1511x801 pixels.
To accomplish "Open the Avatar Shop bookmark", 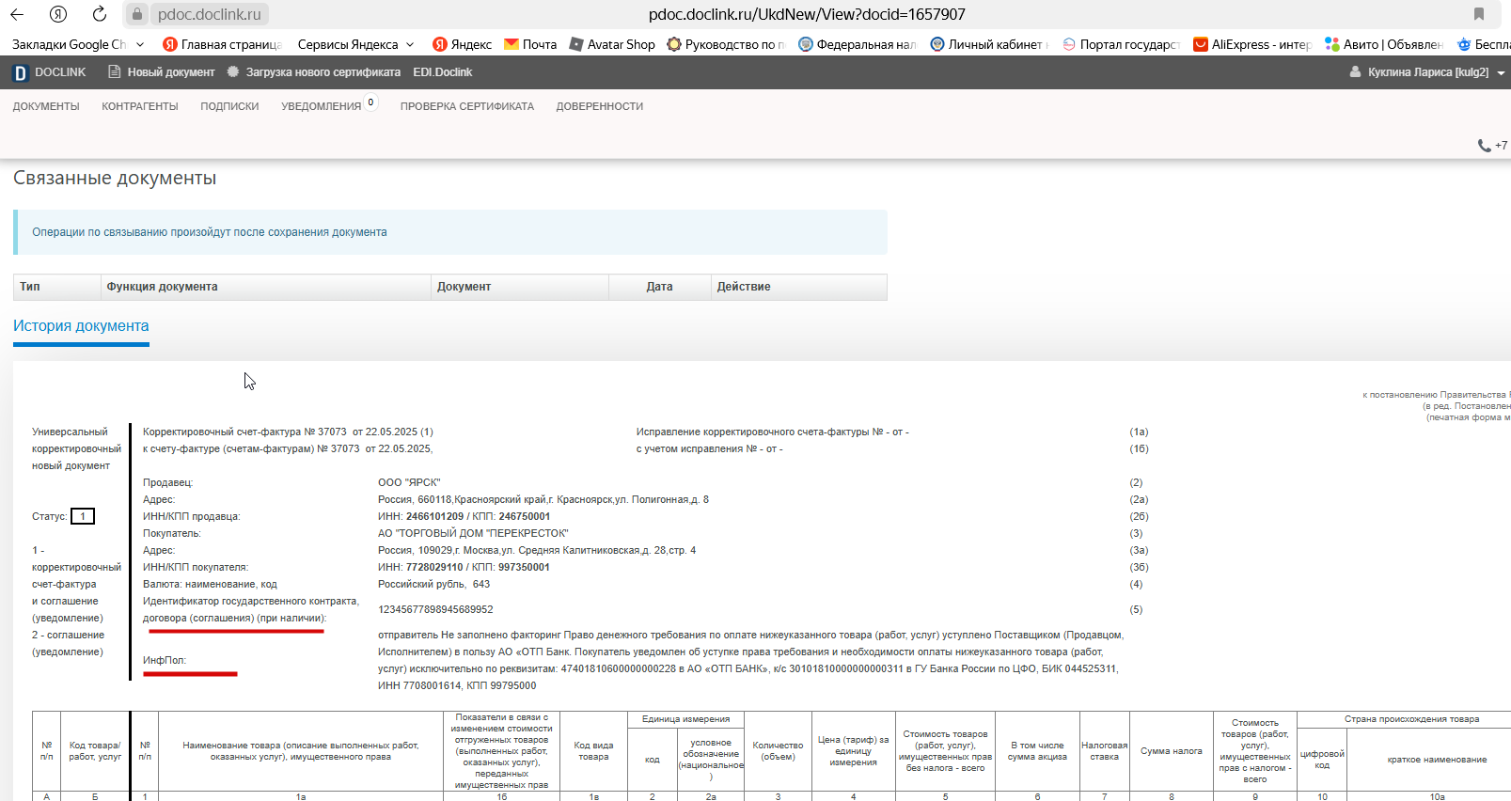I will 612,44.
